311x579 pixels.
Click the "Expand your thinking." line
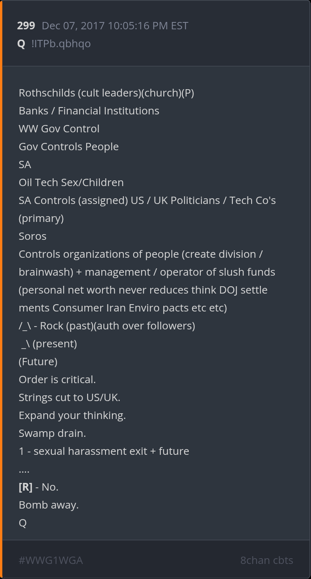click(x=72, y=415)
